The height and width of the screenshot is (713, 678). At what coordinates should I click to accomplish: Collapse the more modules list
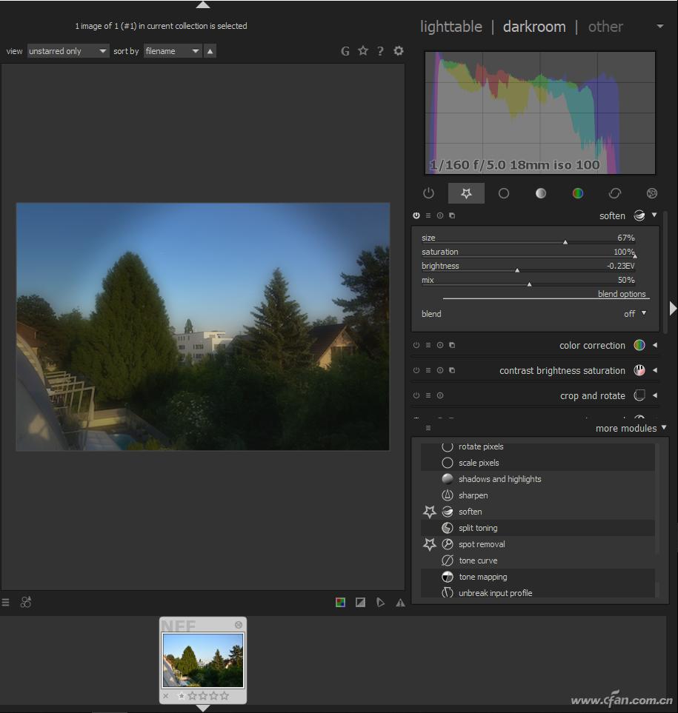click(664, 427)
